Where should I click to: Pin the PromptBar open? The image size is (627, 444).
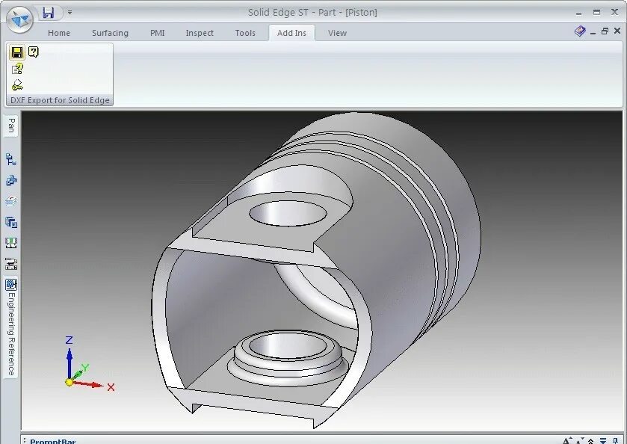click(616, 440)
